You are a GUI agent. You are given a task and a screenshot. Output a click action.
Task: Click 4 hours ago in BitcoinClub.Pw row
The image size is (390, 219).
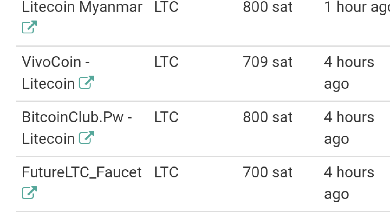click(x=349, y=127)
